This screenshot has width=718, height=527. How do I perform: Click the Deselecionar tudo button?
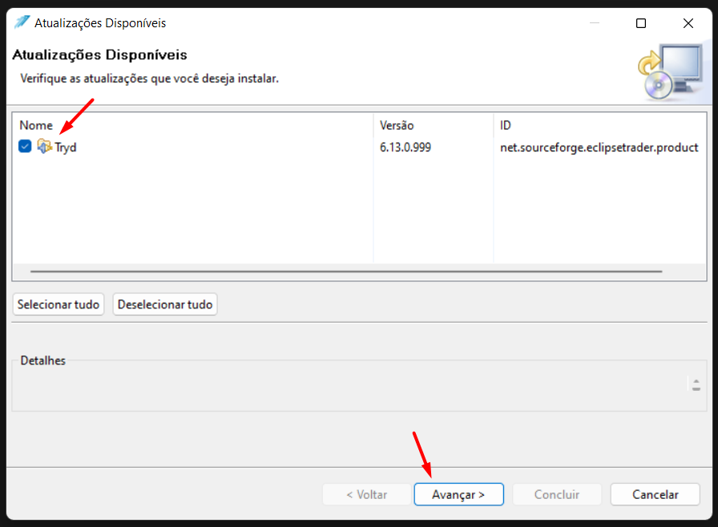[165, 304]
